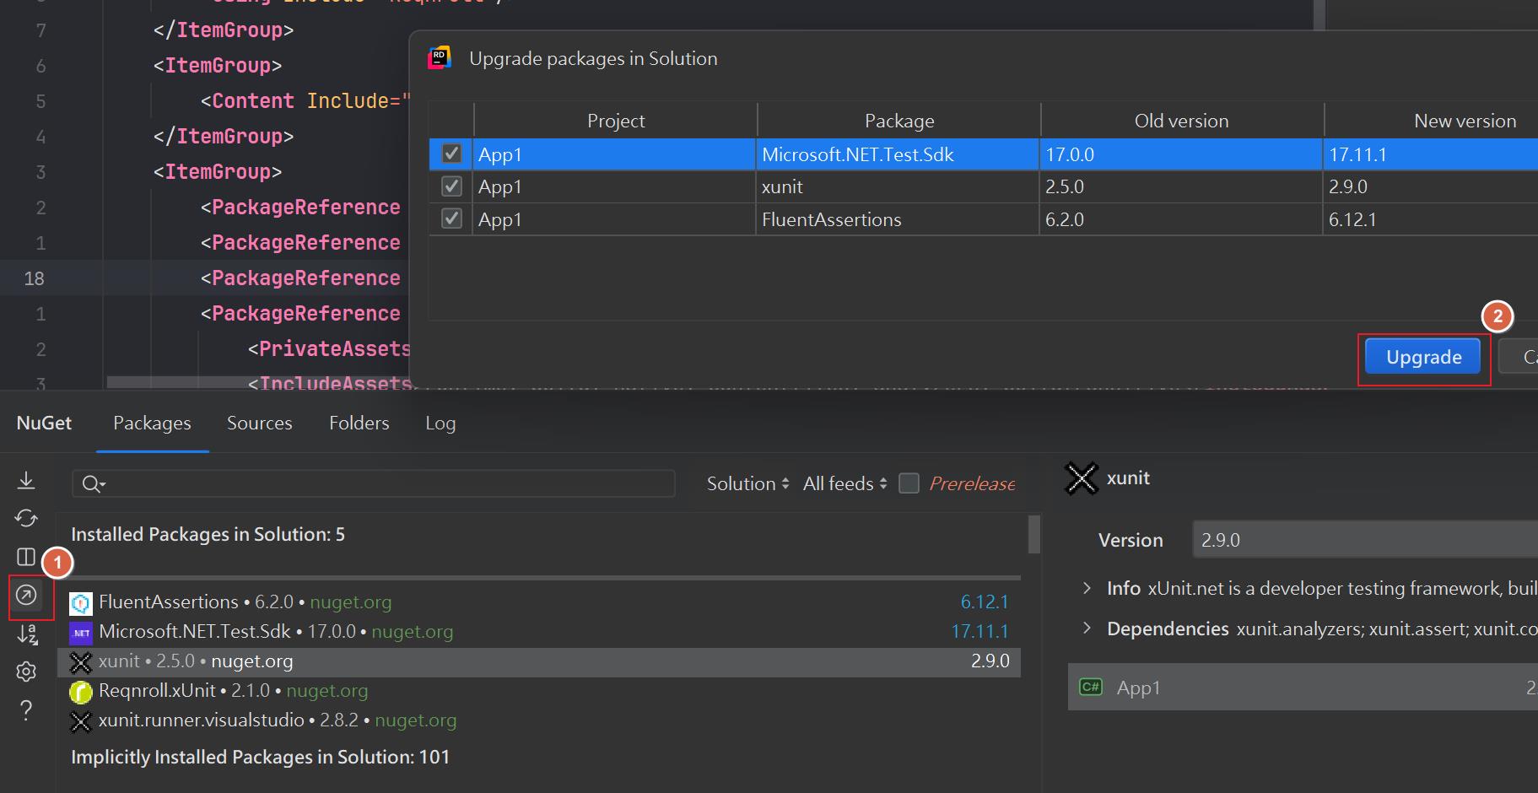Viewport: 1538px width, 793px height.
Task: Expand the Dependencies section
Action: tap(1087, 628)
